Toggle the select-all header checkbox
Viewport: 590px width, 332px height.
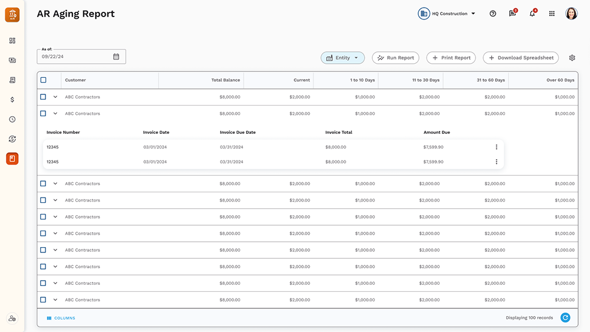click(x=43, y=80)
